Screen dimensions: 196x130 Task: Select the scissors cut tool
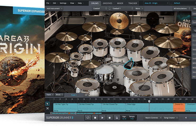coord(47,108)
